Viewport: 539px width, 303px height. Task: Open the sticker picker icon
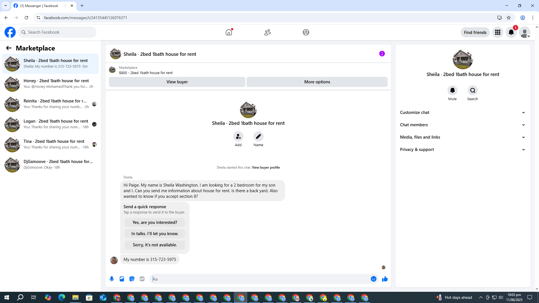[132, 279]
